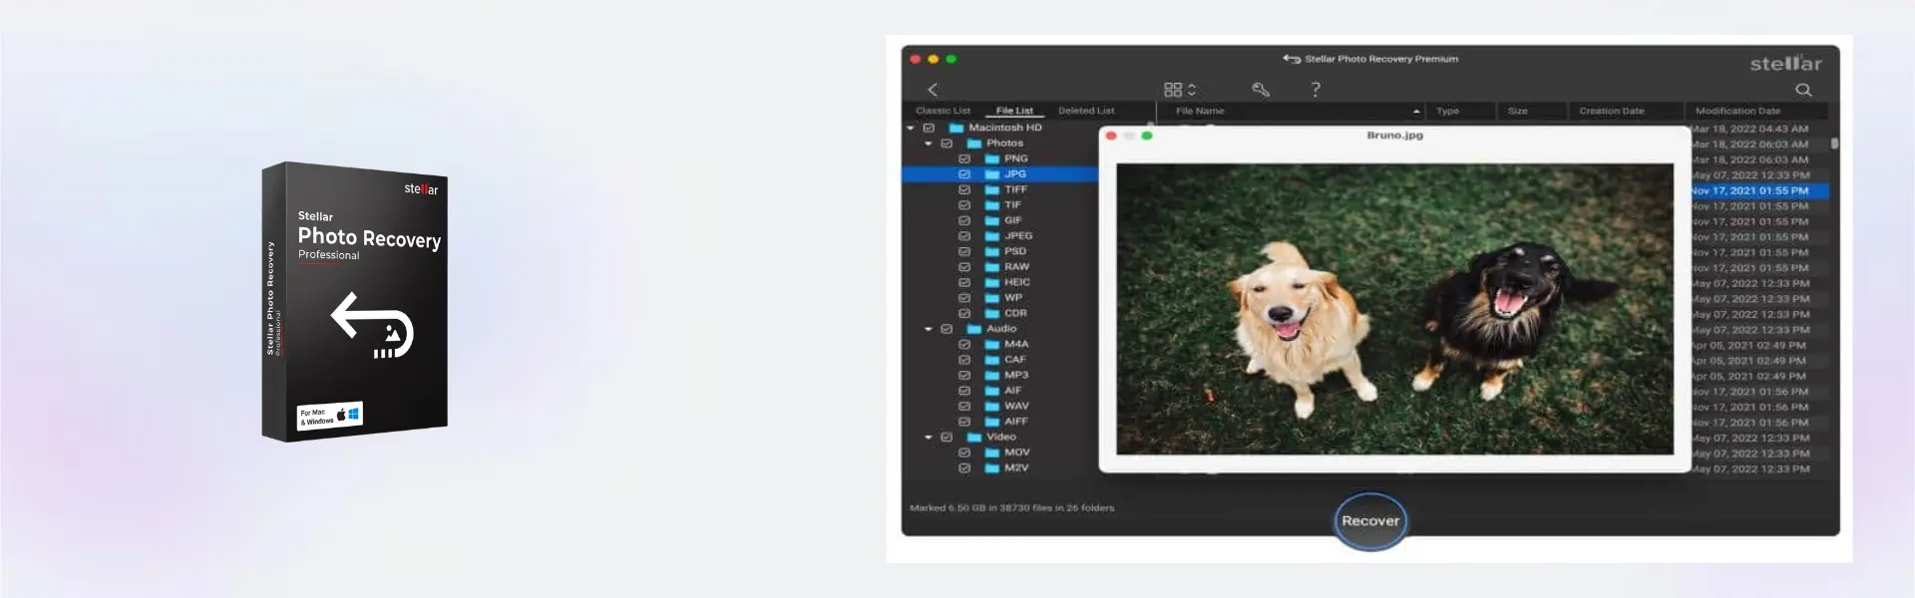Image resolution: width=1915 pixels, height=598 pixels.
Task: Toggle the JPEG checkbox
Action: [964, 236]
